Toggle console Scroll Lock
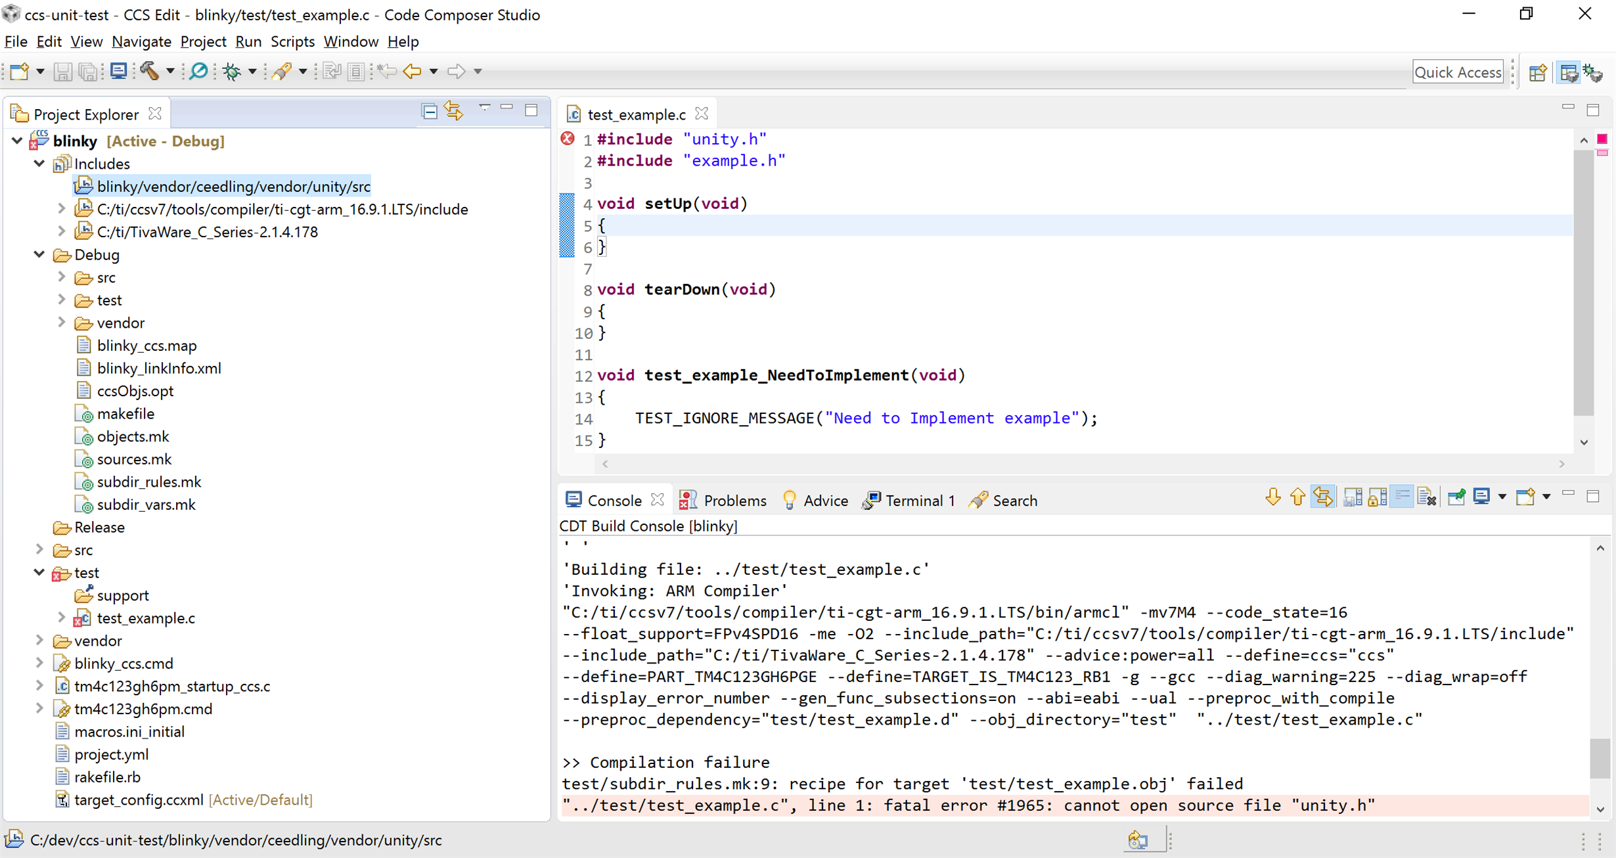The height and width of the screenshot is (858, 1616). [1377, 498]
